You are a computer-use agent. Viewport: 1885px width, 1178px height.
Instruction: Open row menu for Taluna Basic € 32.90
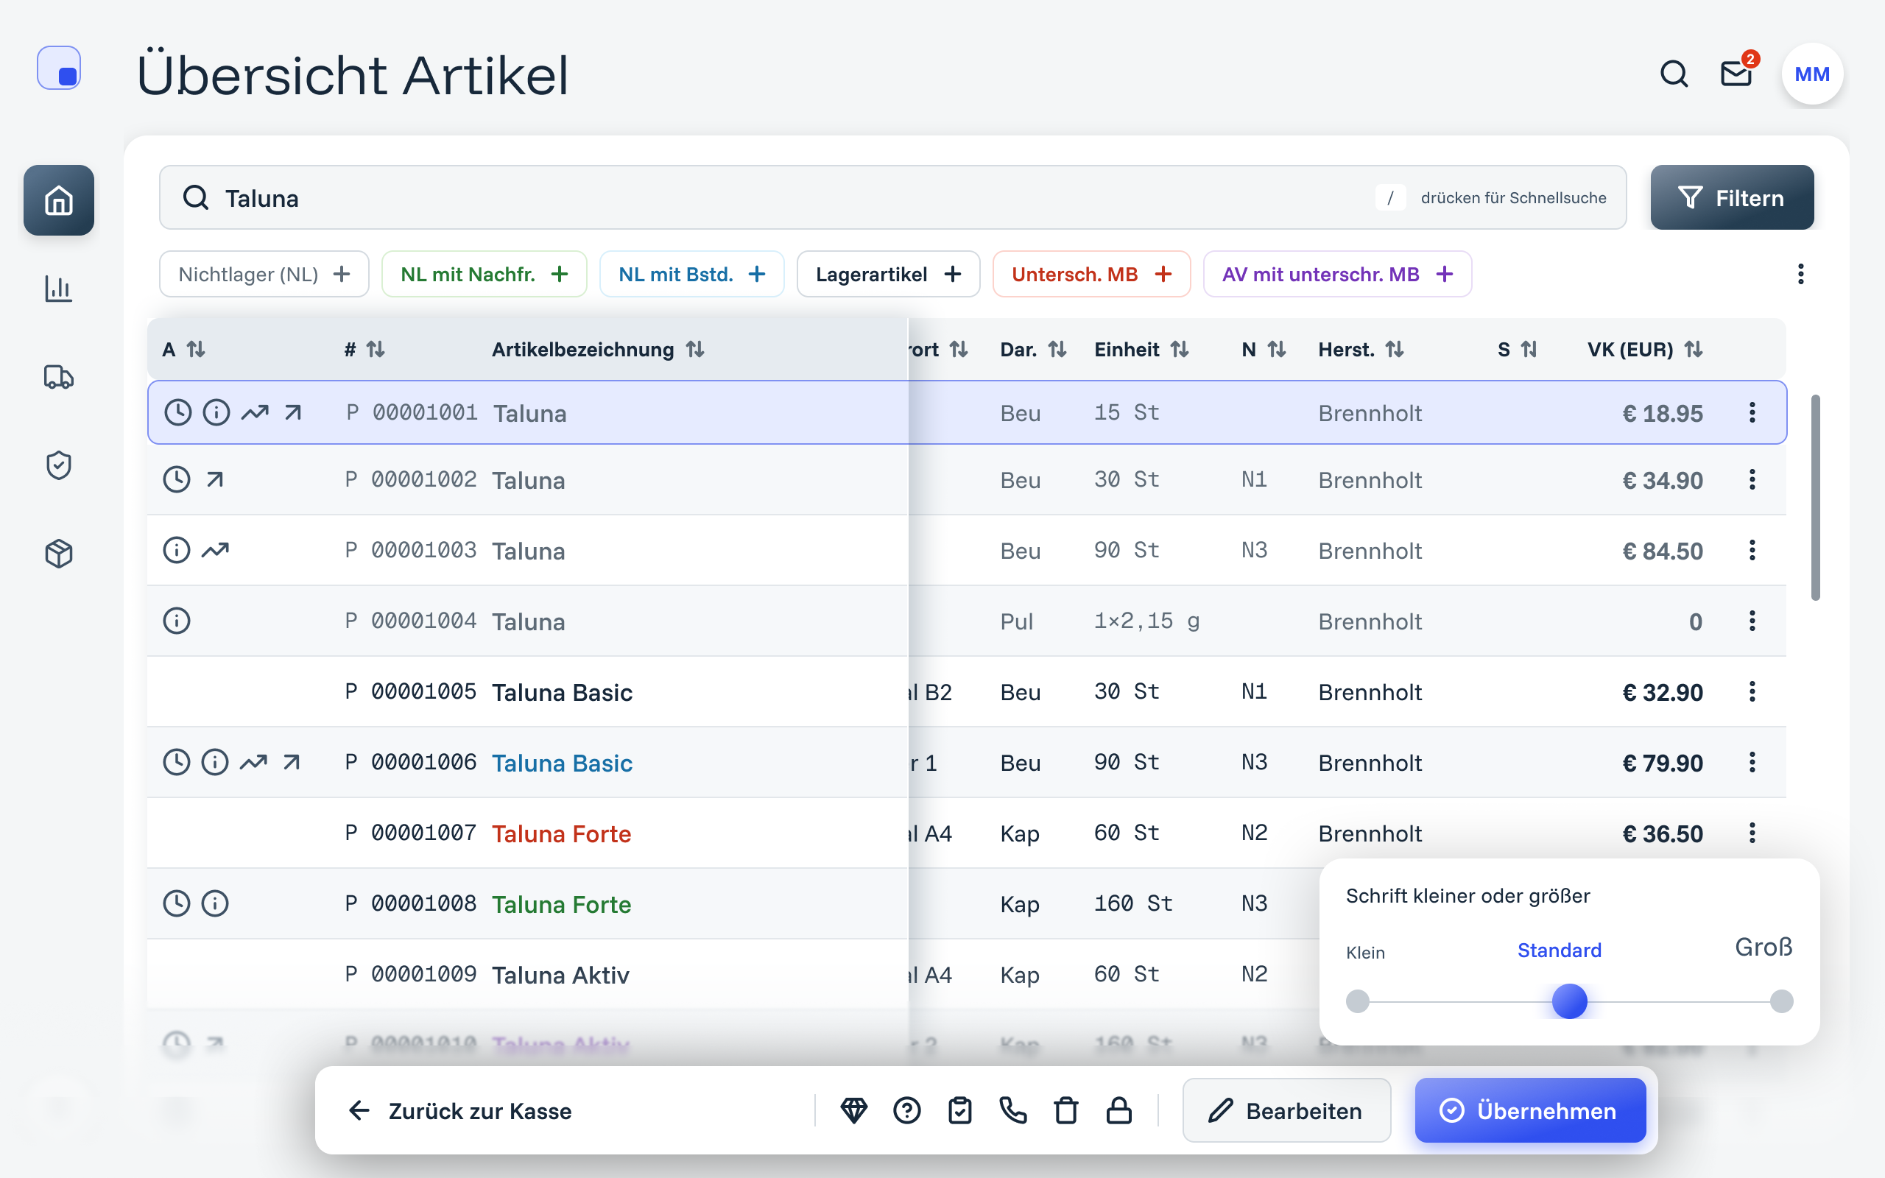[1752, 691]
